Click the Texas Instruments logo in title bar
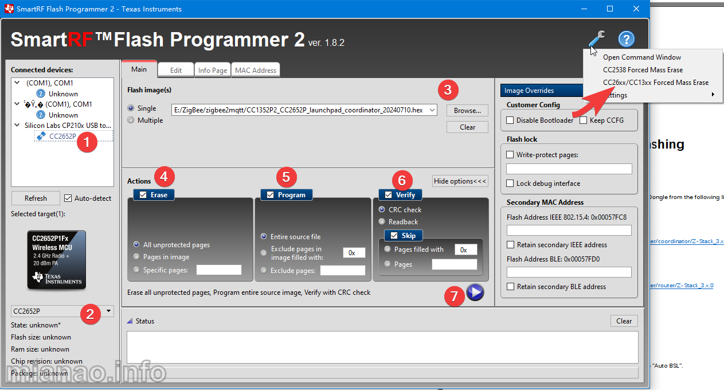724x390 pixels. coord(8,9)
